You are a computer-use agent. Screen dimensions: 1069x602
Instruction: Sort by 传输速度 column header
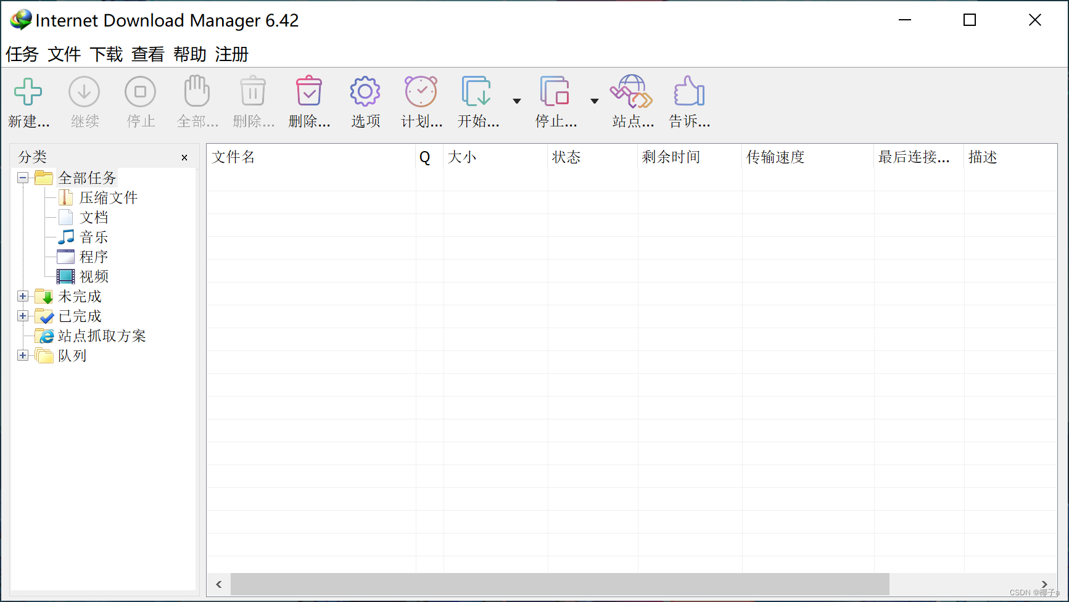pos(807,157)
